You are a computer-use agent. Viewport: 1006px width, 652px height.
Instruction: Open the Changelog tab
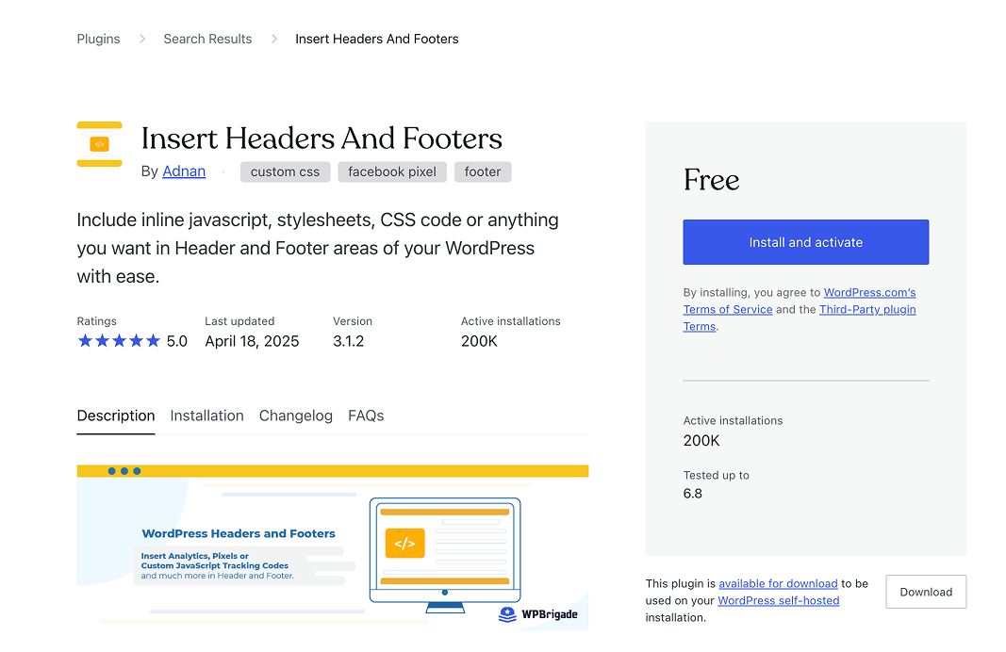pos(296,416)
